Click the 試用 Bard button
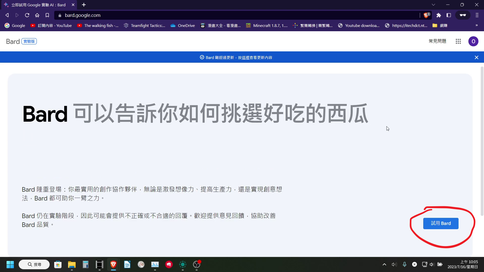484x272 pixels. point(441,223)
